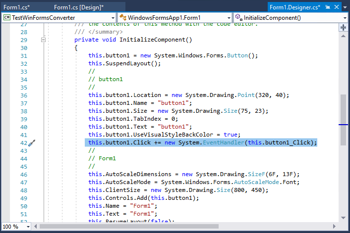350x233 pixels.
Task: Click the this.Text = "Form1" line
Action: tap(123, 214)
